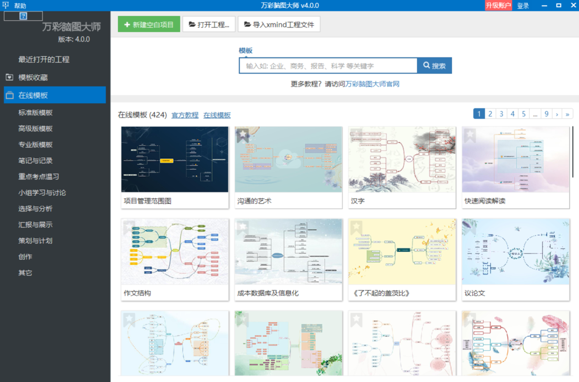
Task: Go to page 9 of templates
Action: 546,114
